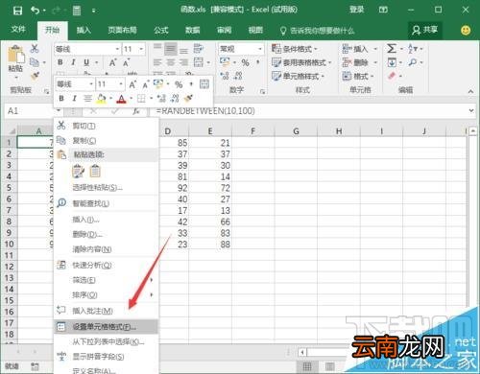Send feedback with the smiley face icon
Screen dimensions: 480x374
[x=466, y=30]
